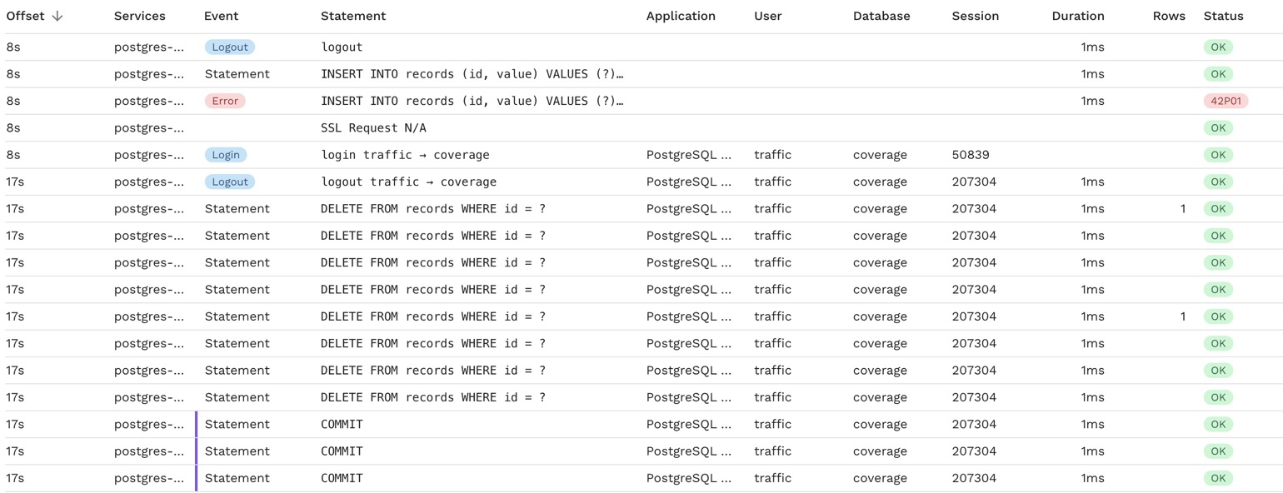
Task: Click 'coverage' database in the login row
Action: click(x=880, y=155)
